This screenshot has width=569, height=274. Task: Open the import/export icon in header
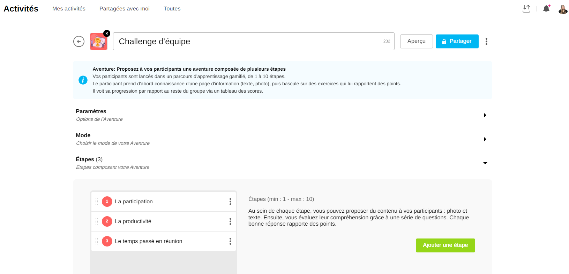click(x=526, y=9)
